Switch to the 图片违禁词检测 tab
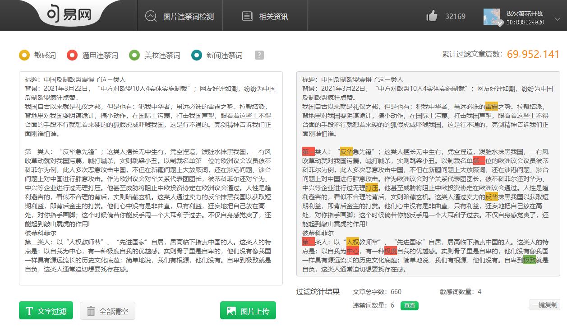The width and height of the screenshot is (567, 327). click(180, 15)
